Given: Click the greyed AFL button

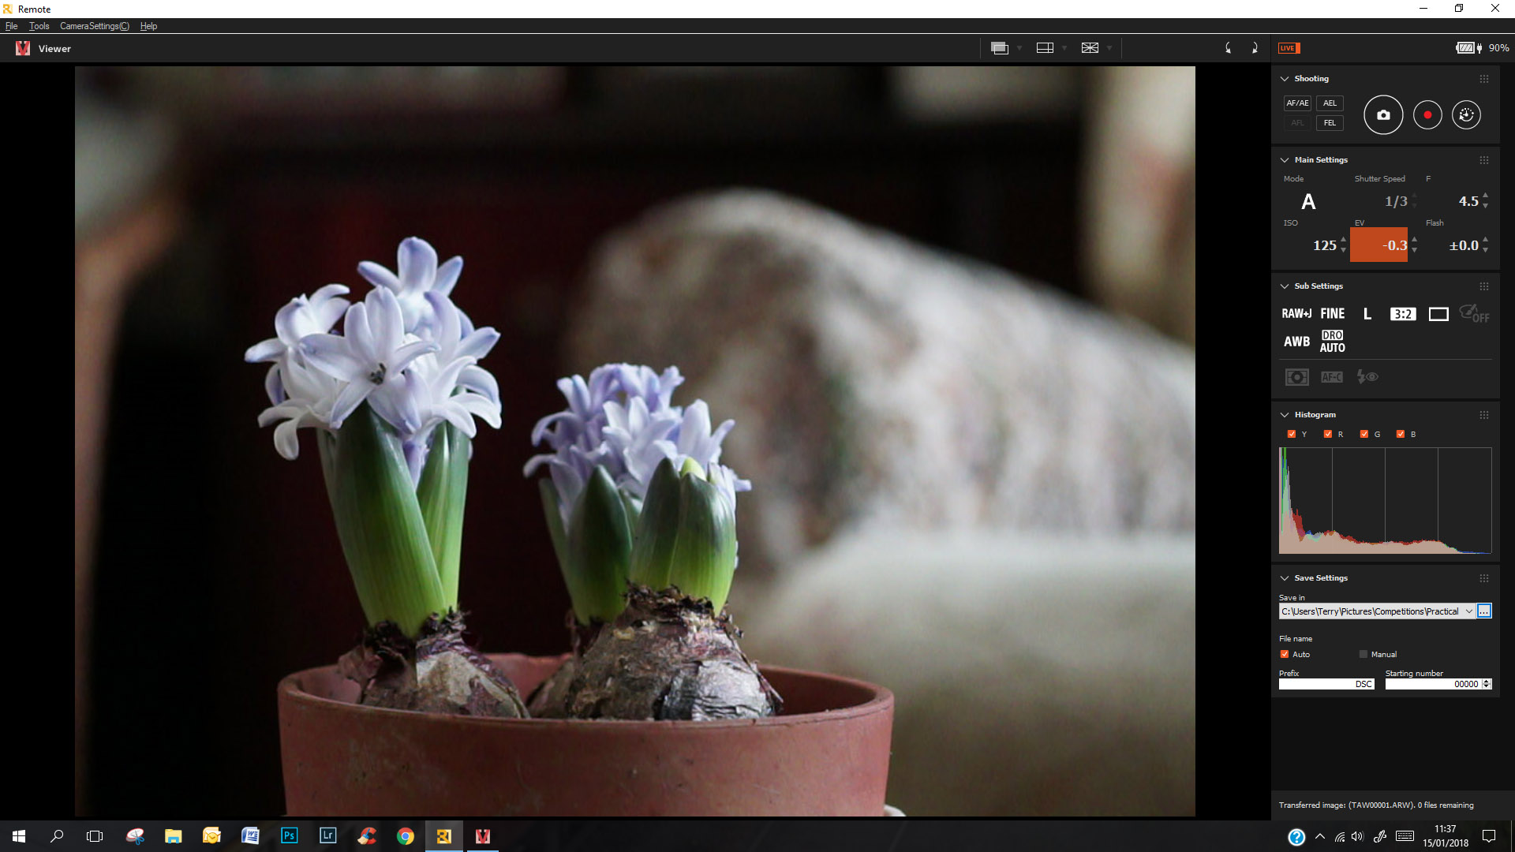Looking at the screenshot, I should [1297, 123].
